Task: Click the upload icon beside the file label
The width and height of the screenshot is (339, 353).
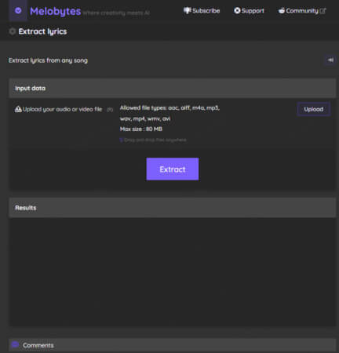Action: coord(18,109)
